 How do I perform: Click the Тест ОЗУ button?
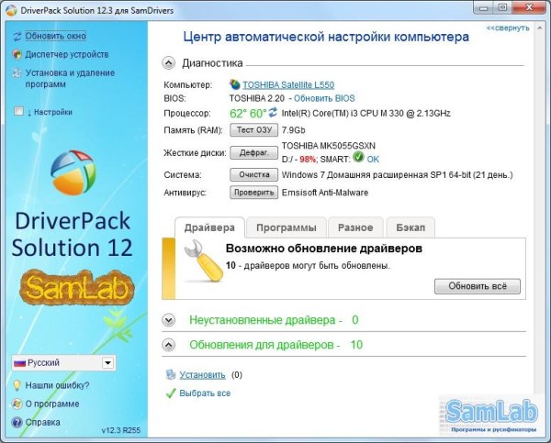pyautogui.click(x=254, y=130)
